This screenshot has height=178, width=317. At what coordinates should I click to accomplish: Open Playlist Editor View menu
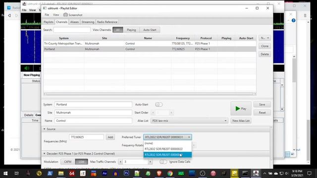click(56, 15)
